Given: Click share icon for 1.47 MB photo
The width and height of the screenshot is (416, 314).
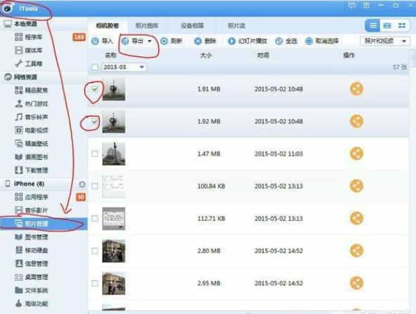Looking at the screenshot, I should click(357, 154).
